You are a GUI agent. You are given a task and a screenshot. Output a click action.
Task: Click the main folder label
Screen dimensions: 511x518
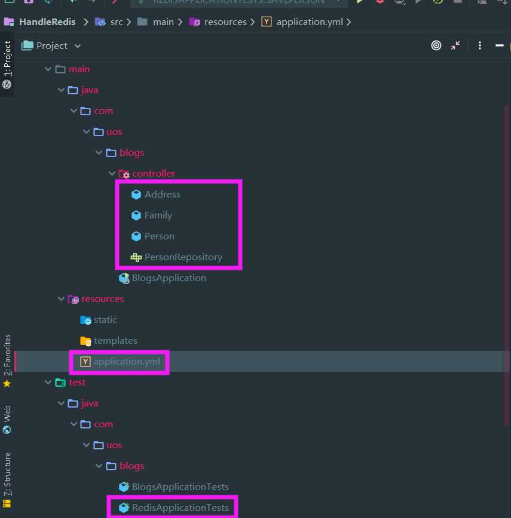click(x=79, y=69)
